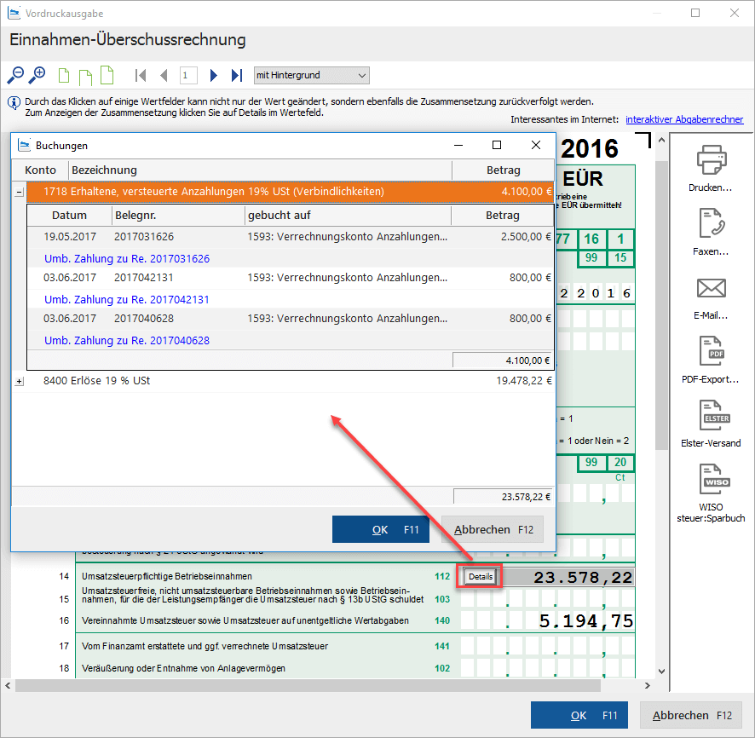This screenshot has height=738, width=755.
Task: Click 'Veräußerung oder Entnahme von Anlagevermögen' label
Action: click(183, 668)
